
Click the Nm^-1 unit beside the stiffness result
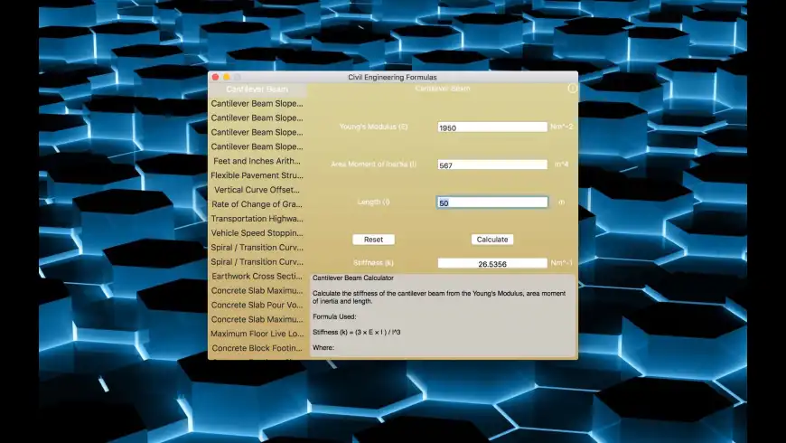561,263
